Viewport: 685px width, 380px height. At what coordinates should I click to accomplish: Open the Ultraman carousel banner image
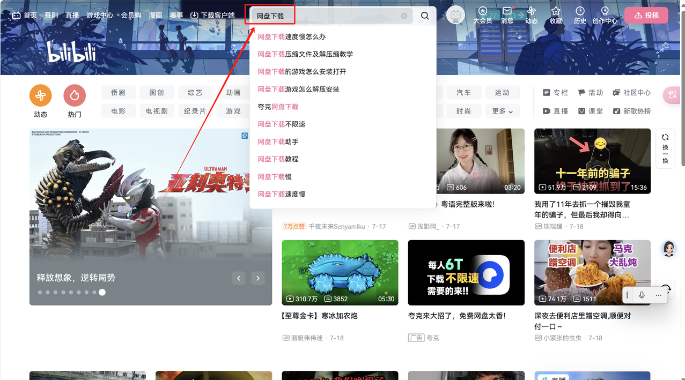(151, 217)
